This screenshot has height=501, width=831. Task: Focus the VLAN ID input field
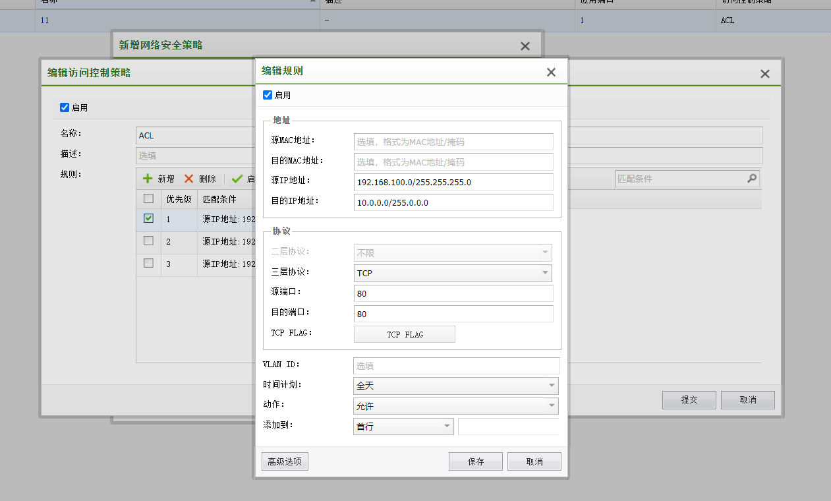click(x=457, y=366)
